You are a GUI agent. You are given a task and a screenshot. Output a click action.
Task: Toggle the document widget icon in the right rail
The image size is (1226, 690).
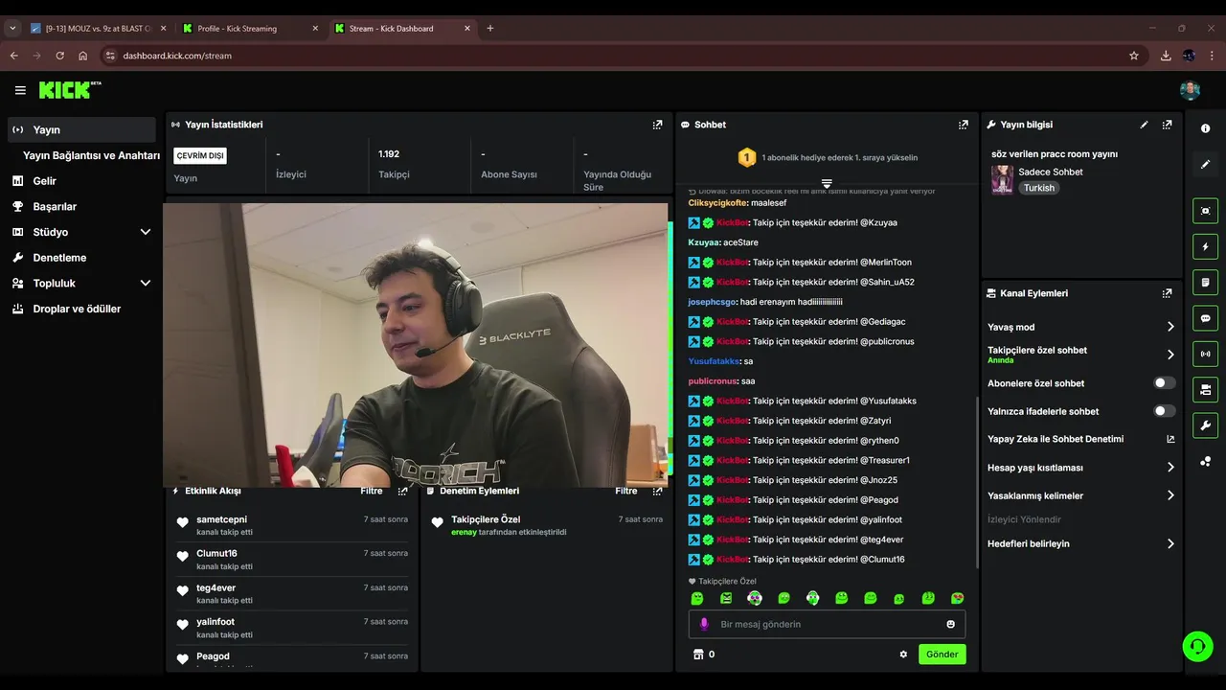coord(1205,282)
